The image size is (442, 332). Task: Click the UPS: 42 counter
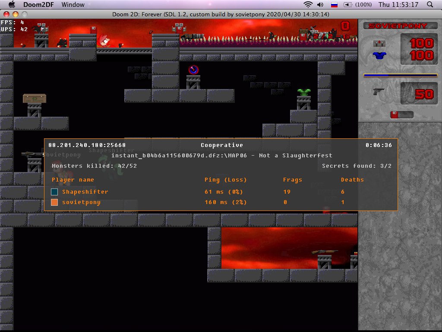14,29
